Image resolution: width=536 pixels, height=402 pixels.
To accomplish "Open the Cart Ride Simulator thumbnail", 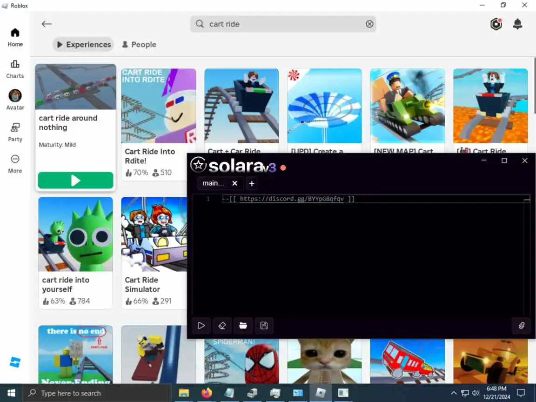I will (154, 234).
